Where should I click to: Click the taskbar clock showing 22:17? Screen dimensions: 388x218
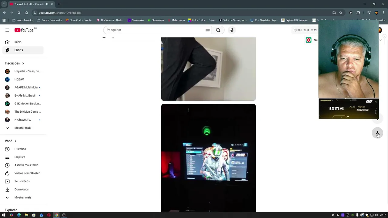point(383,215)
